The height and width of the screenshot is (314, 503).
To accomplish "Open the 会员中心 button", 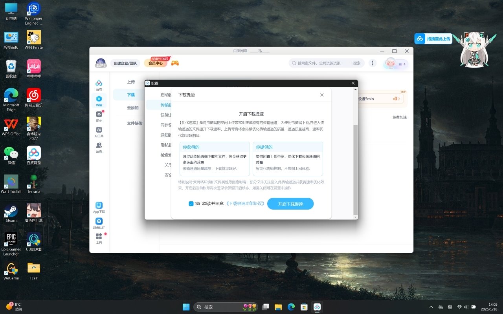I will coord(156,63).
